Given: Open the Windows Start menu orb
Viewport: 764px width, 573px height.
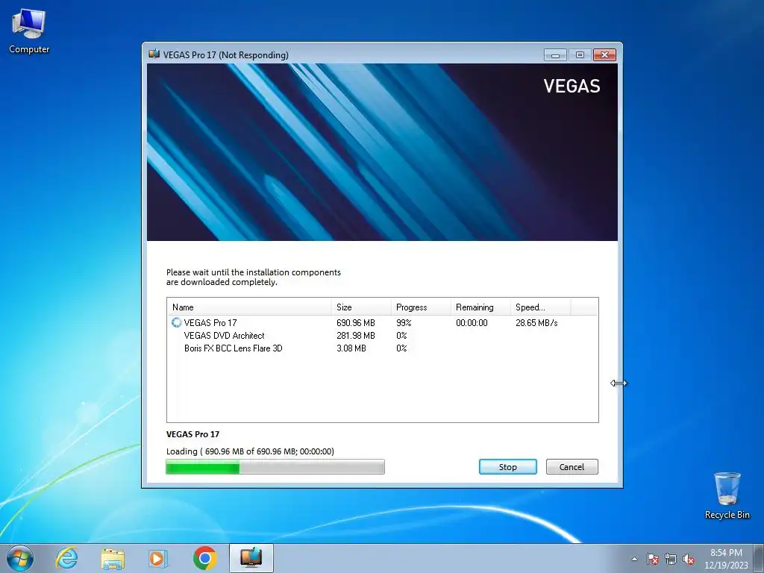Looking at the screenshot, I should click(x=20, y=558).
